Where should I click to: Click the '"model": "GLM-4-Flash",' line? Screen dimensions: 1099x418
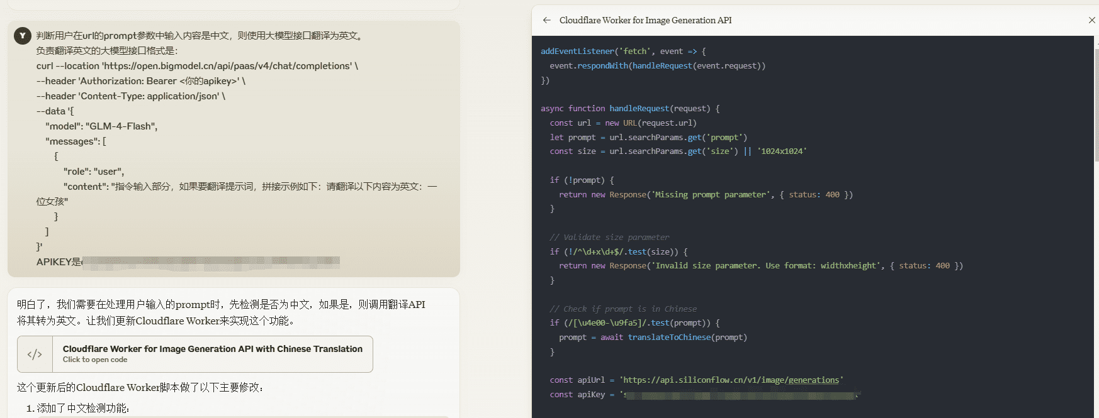[x=101, y=126]
